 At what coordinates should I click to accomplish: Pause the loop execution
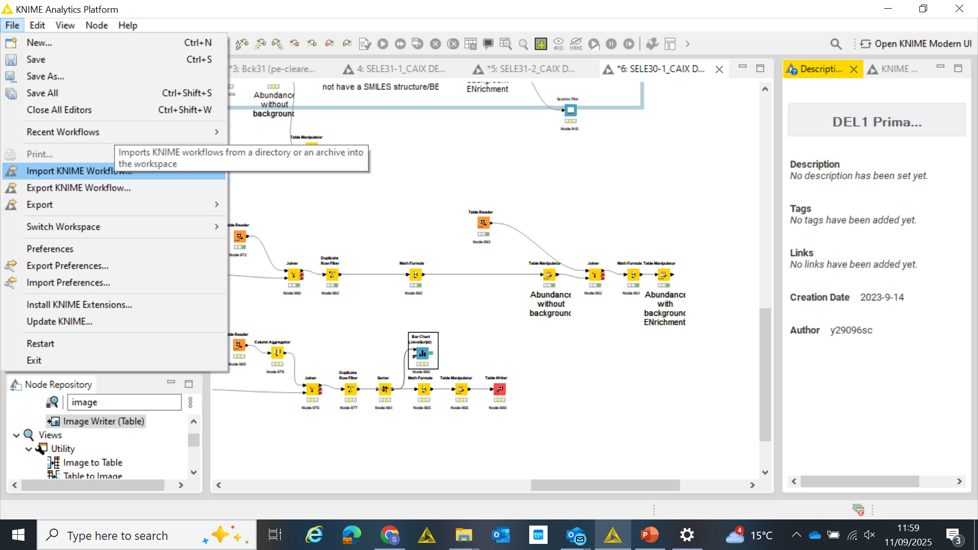point(611,44)
